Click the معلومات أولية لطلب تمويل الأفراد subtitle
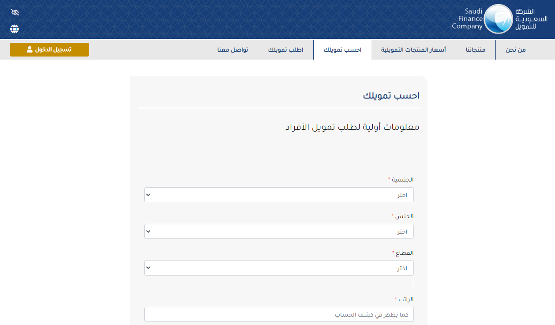The width and height of the screenshot is (555, 325). click(352, 127)
